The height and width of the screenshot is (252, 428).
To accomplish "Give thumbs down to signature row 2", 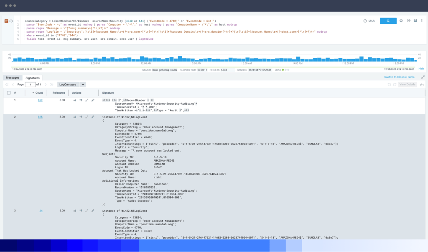I will point(81,117).
